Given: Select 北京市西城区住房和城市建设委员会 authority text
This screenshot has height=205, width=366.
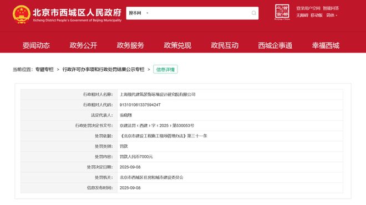Looking at the screenshot, I should click(151, 177).
